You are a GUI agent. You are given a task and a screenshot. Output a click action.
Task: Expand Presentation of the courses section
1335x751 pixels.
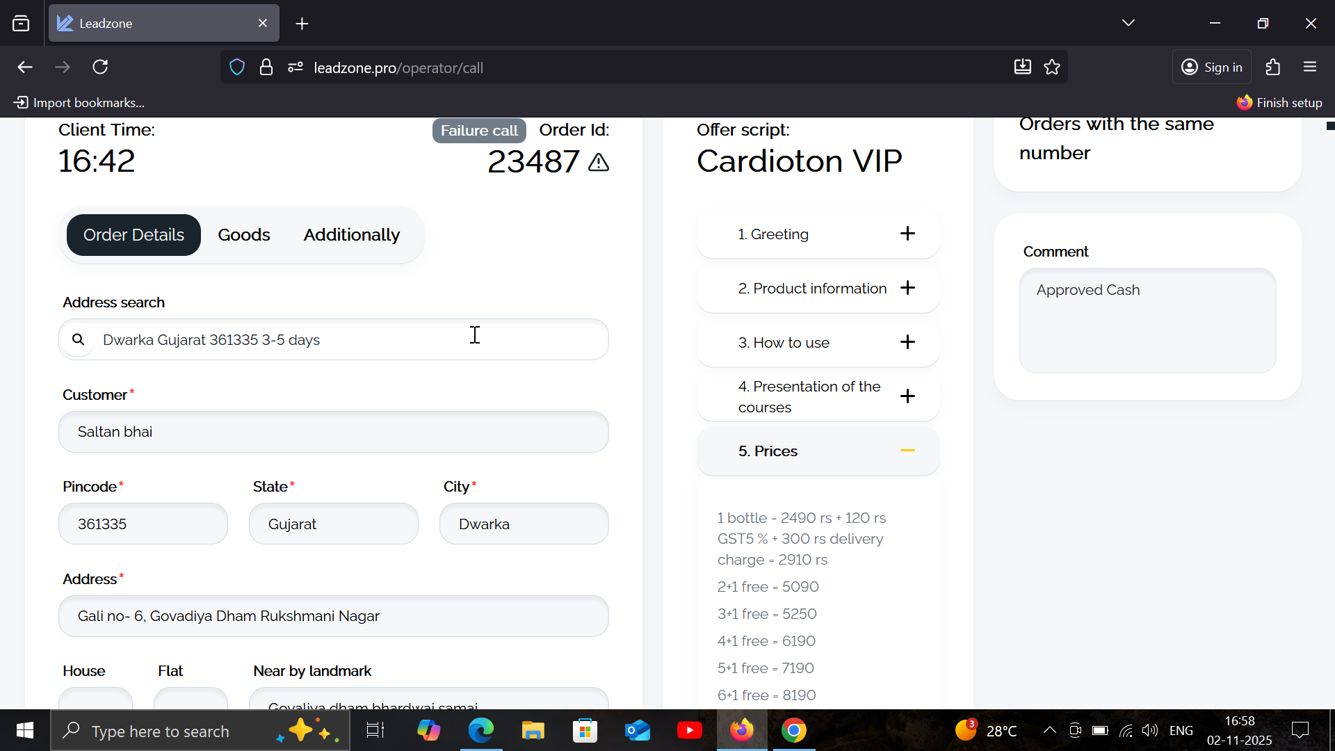[907, 396]
